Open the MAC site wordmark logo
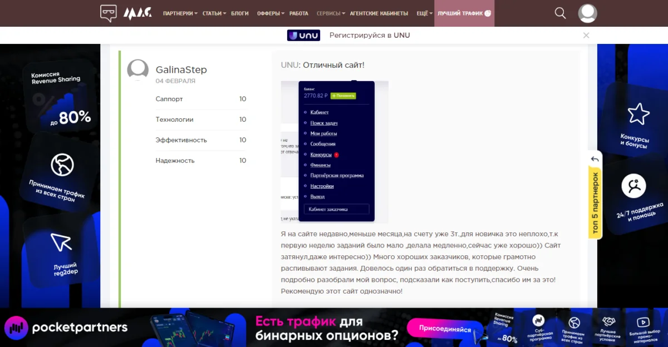Screen dimensions: 668x347 [137, 13]
